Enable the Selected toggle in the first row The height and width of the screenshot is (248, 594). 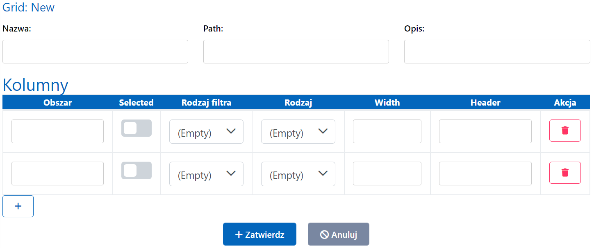[x=136, y=128]
